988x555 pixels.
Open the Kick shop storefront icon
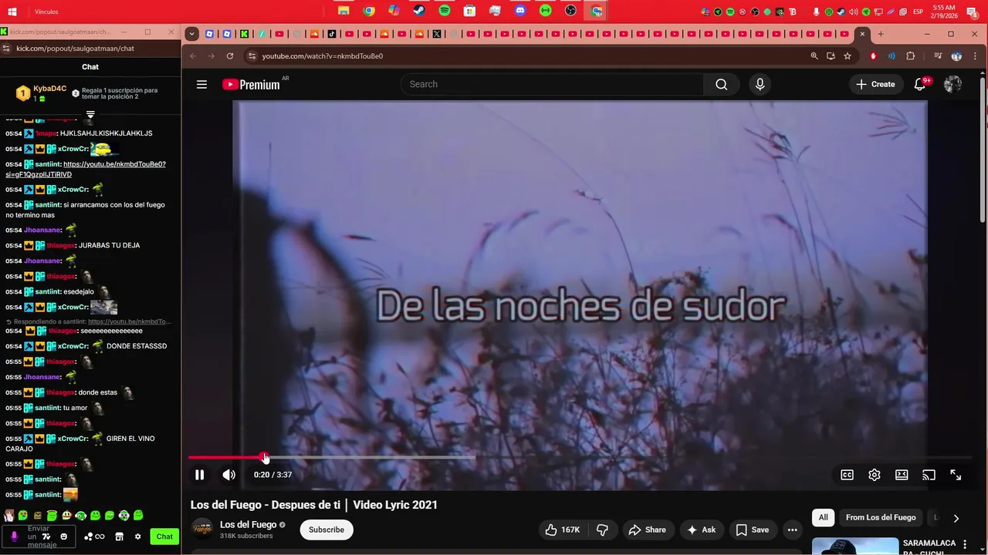[x=120, y=536]
